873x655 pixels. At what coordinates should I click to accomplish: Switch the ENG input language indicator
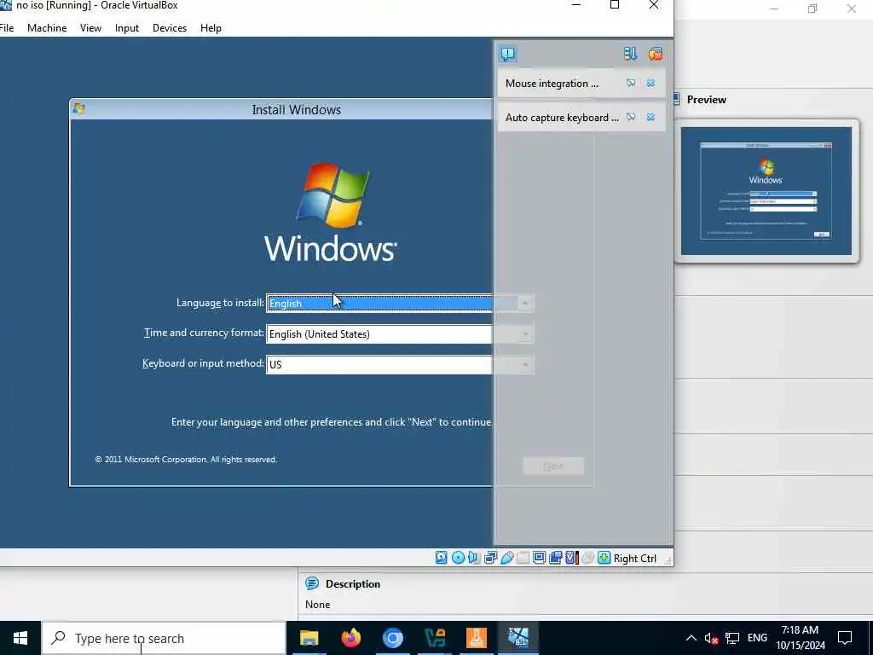[757, 638]
